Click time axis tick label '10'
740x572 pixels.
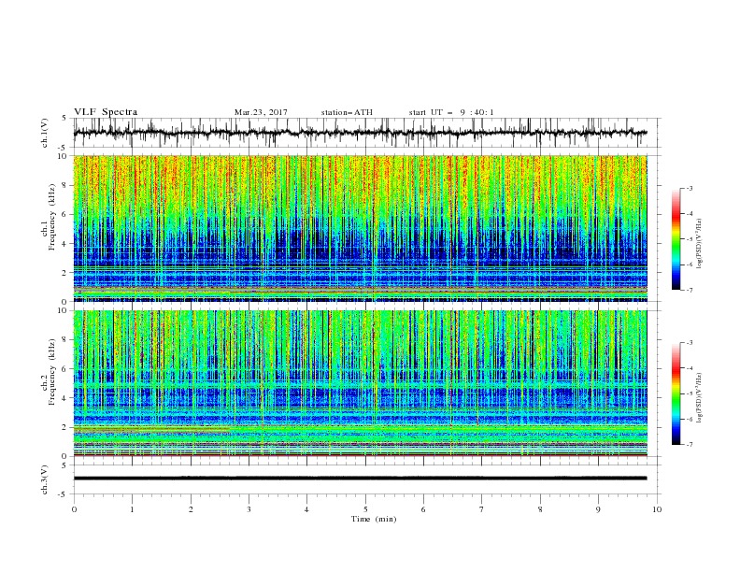click(x=657, y=509)
